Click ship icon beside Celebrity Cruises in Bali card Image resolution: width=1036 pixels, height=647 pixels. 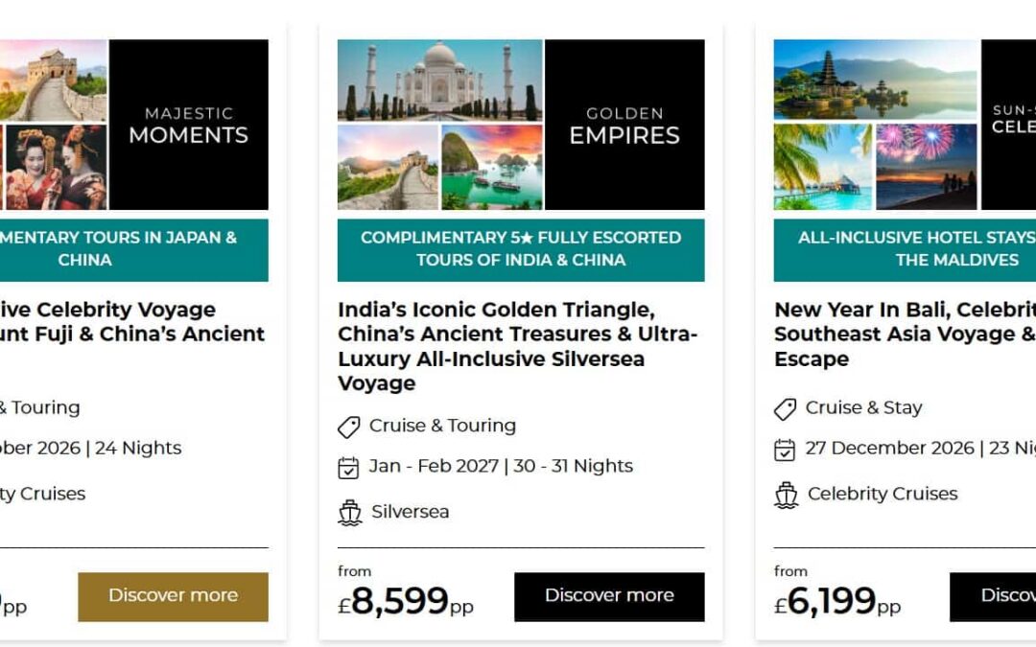[x=786, y=495]
